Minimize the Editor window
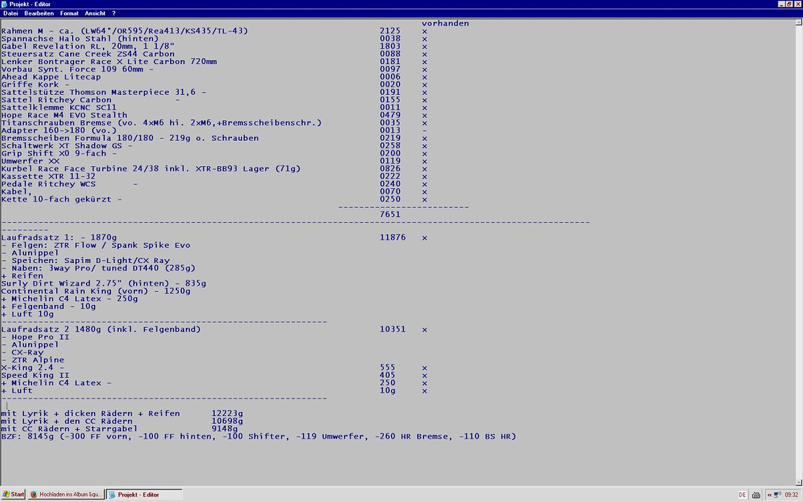Image resolution: width=803 pixels, height=502 pixels. (x=782, y=4)
